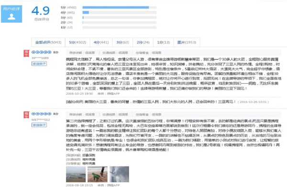Viewport: 287px width, 190px height.
Task: Click red badge beside first review
Action: [x=26, y=53]
